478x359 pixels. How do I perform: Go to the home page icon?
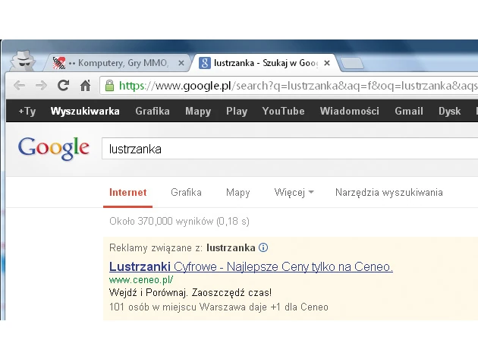(x=85, y=86)
